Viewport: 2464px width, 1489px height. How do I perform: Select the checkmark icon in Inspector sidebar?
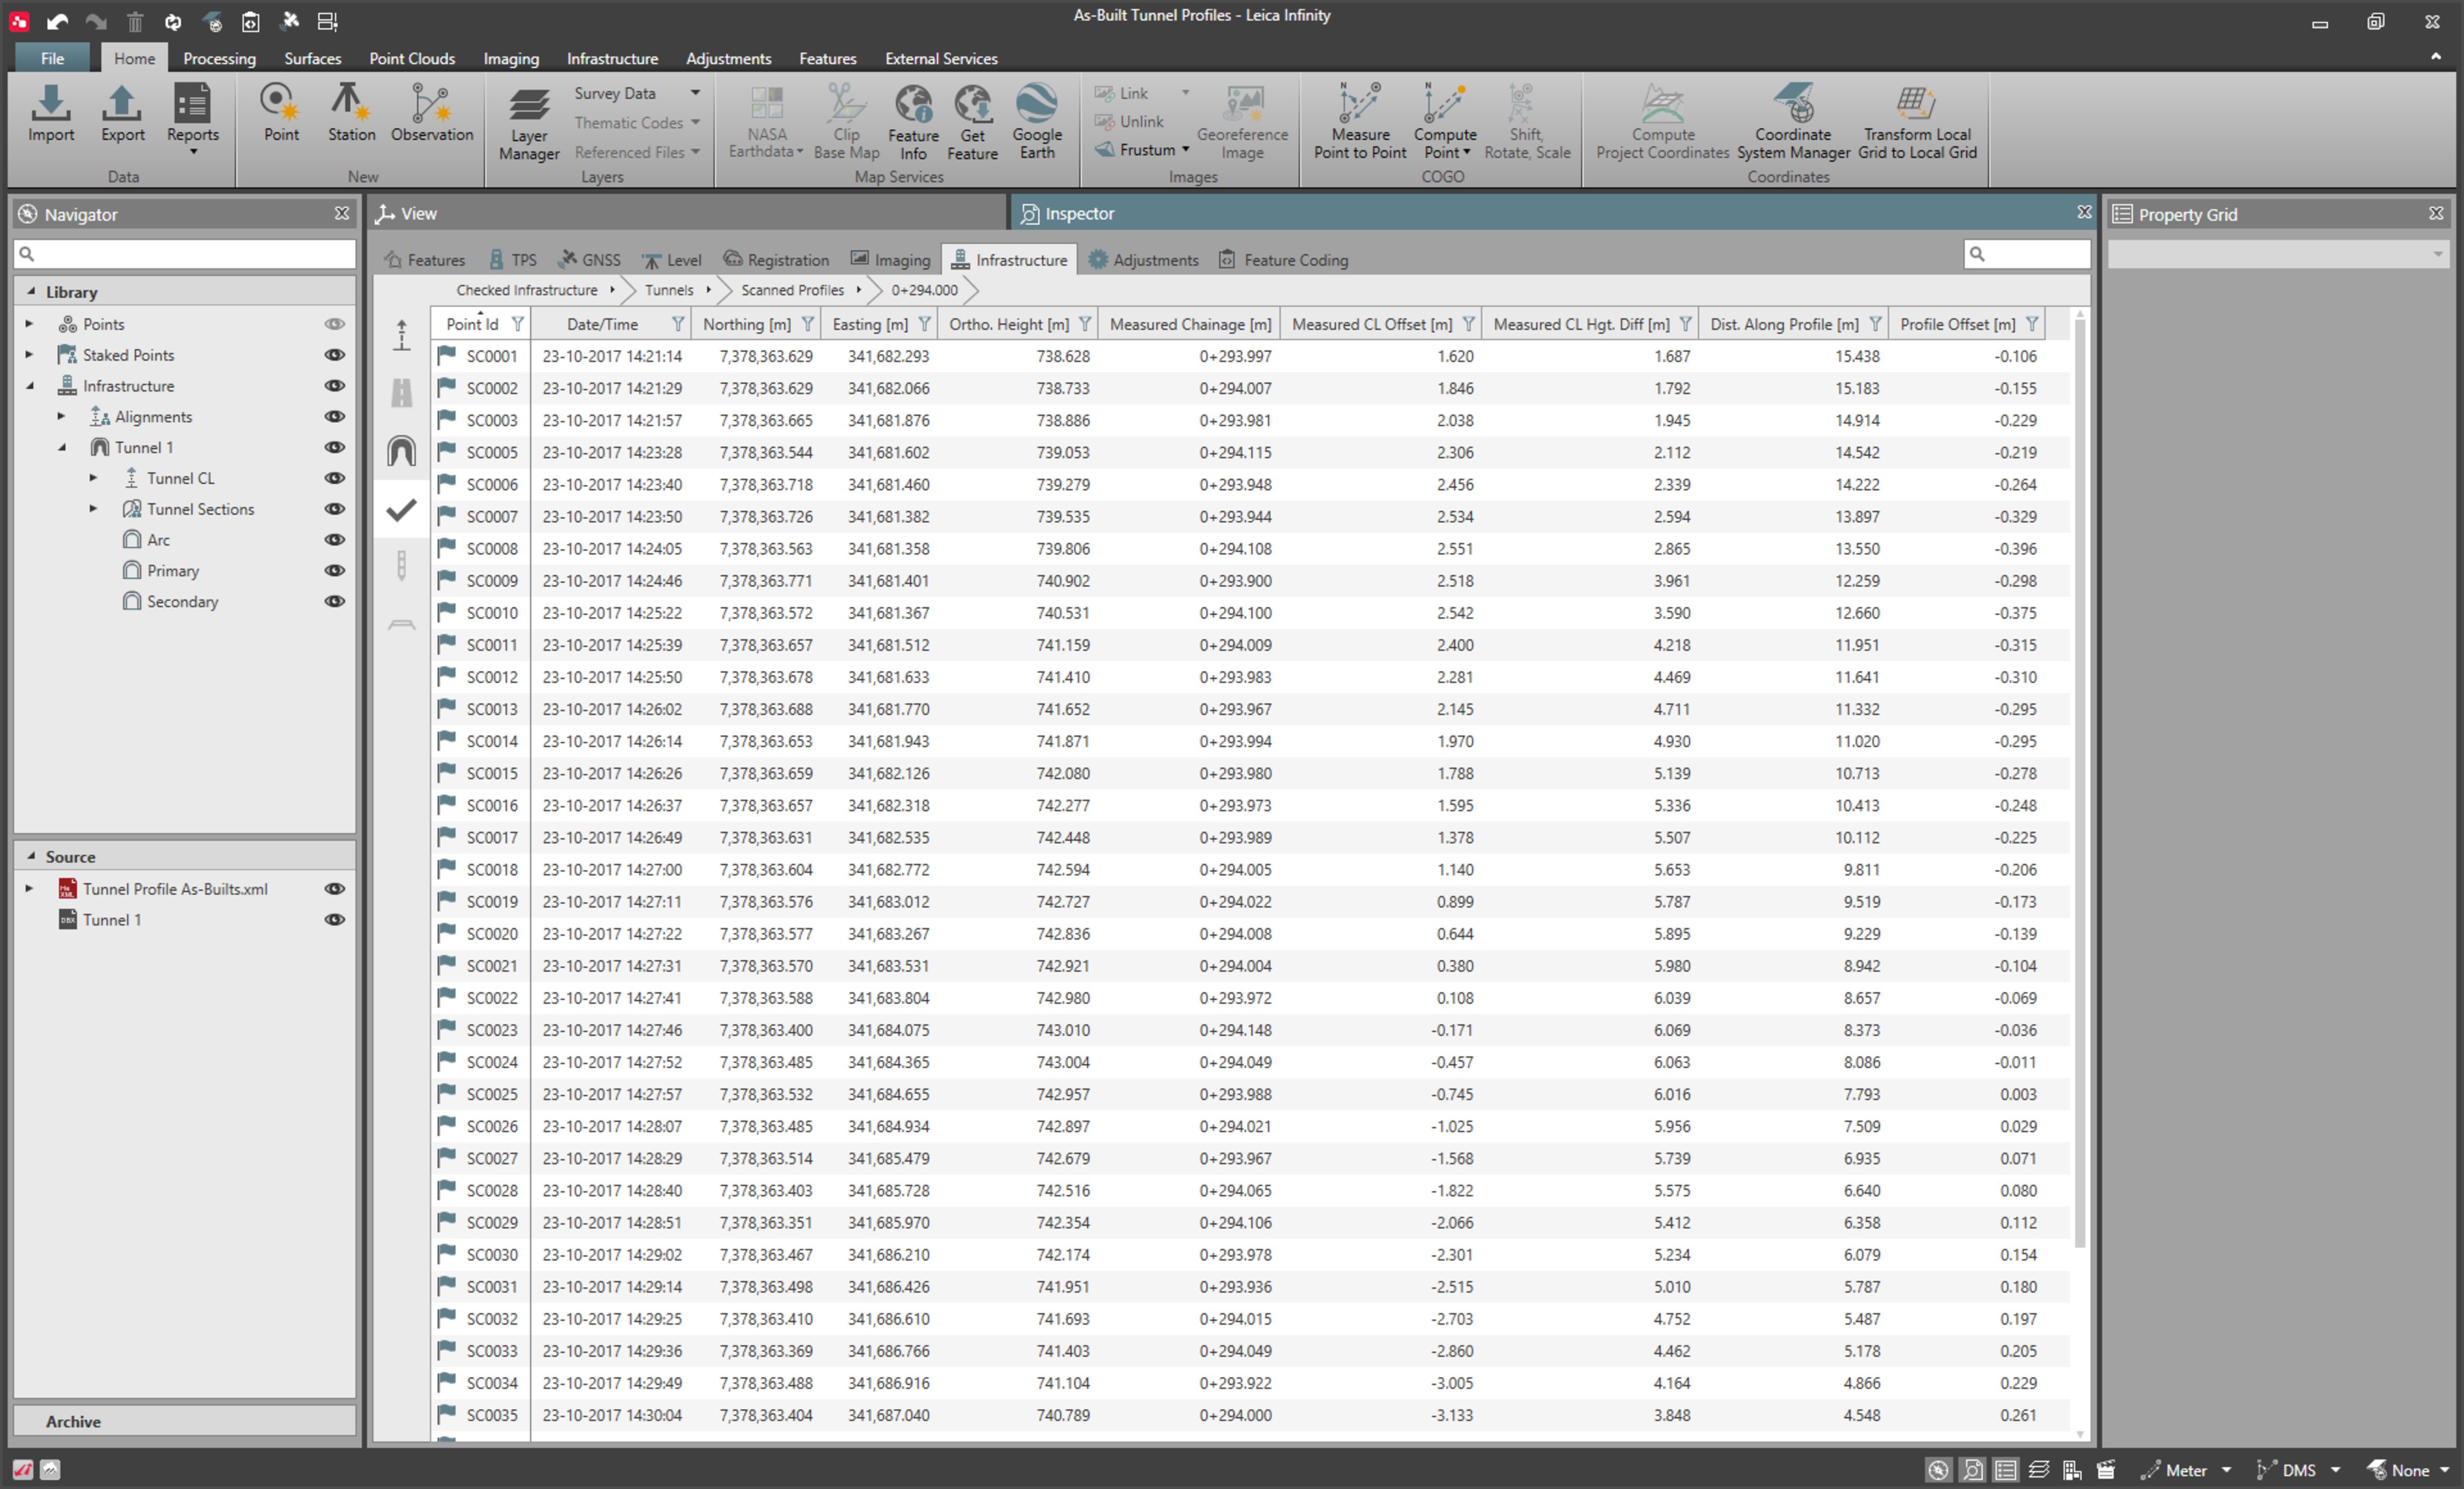tap(401, 510)
